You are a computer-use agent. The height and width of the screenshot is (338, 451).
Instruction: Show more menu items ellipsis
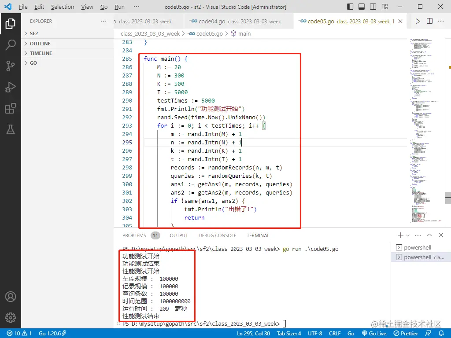[x=137, y=7]
